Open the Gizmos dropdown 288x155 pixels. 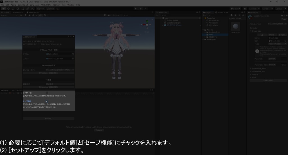117,15
